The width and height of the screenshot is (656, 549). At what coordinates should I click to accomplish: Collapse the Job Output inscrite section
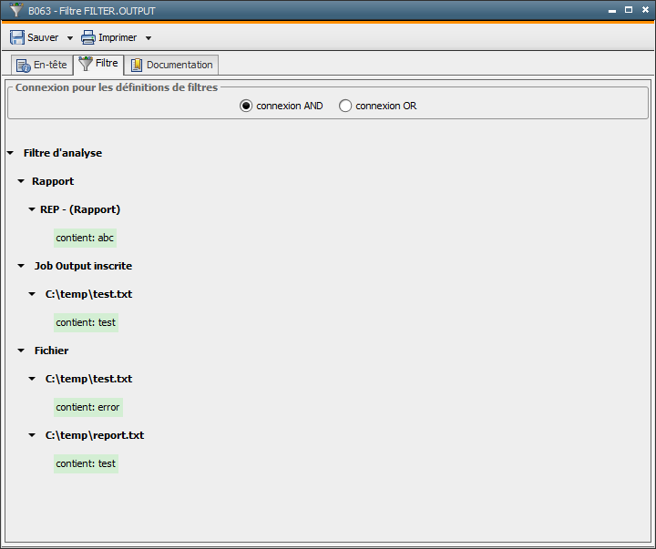point(21,266)
